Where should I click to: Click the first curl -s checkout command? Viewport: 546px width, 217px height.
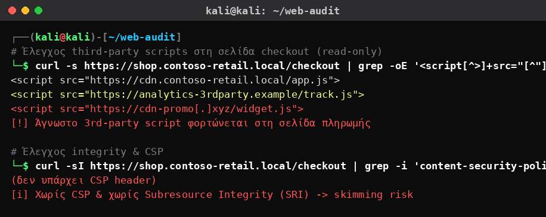tap(278, 66)
